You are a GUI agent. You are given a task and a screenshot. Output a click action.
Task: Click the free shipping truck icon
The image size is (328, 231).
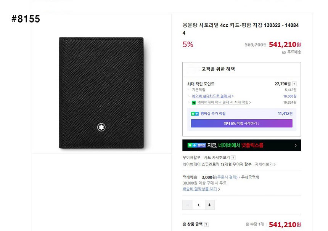tap(284, 52)
